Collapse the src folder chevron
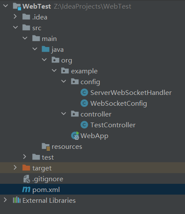The height and width of the screenshot is (214, 185). (x=15, y=27)
